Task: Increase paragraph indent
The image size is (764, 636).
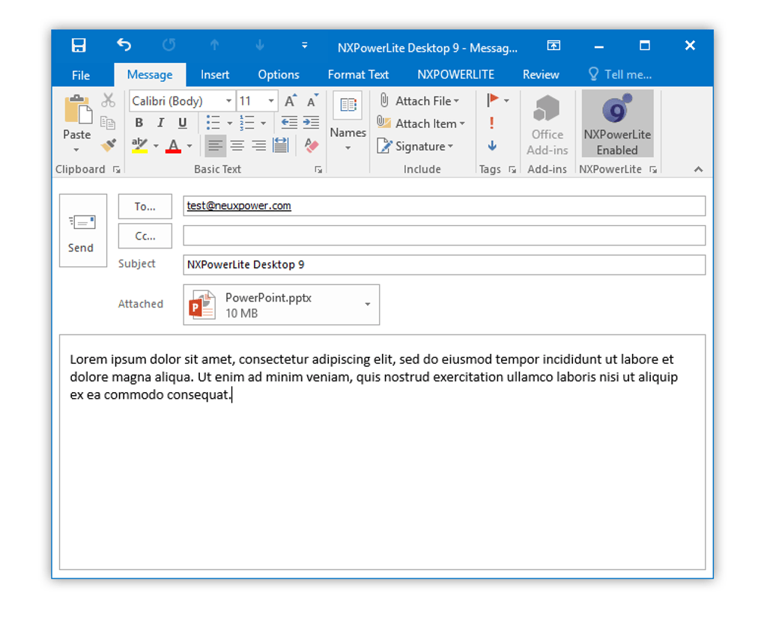Action: [x=312, y=122]
